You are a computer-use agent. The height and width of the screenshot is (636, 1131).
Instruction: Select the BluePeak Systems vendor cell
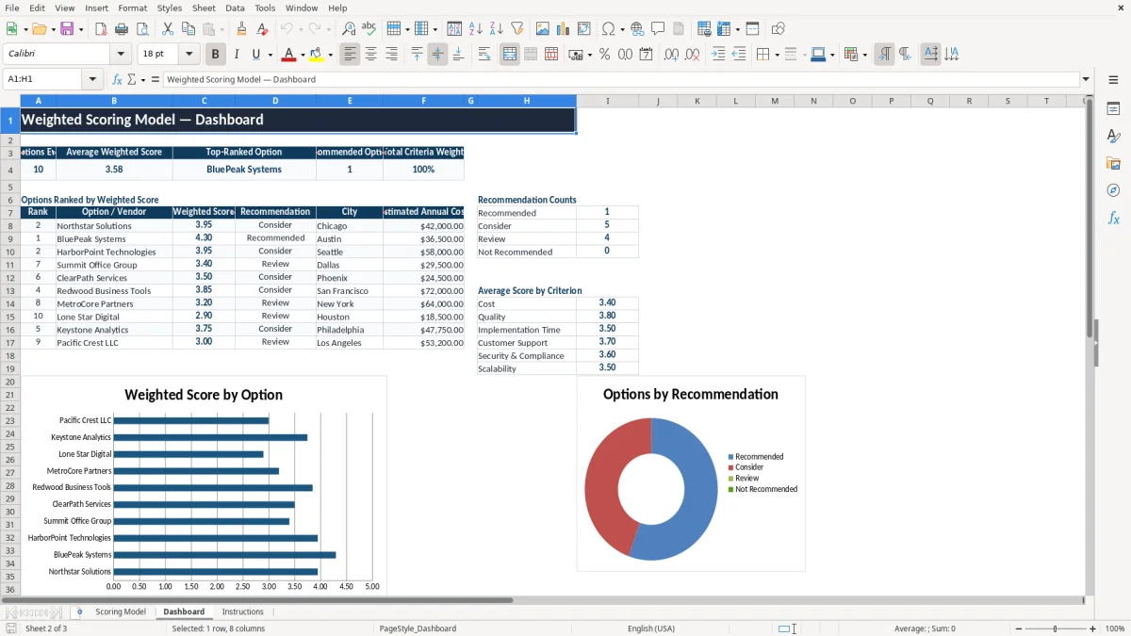(x=114, y=238)
